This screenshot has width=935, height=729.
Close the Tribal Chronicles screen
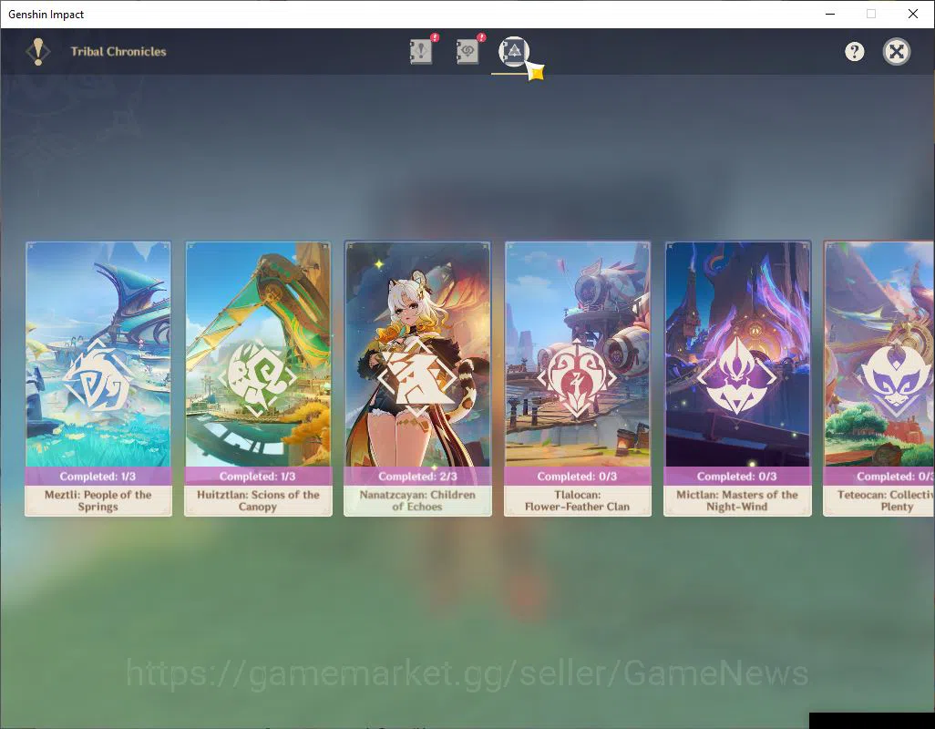(896, 52)
